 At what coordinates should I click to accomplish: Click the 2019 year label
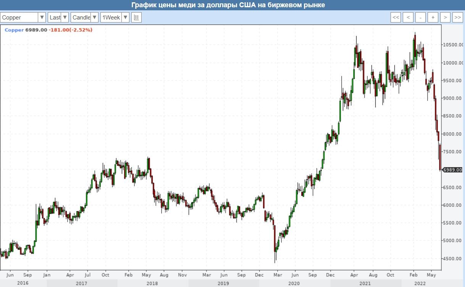[x=223, y=283]
